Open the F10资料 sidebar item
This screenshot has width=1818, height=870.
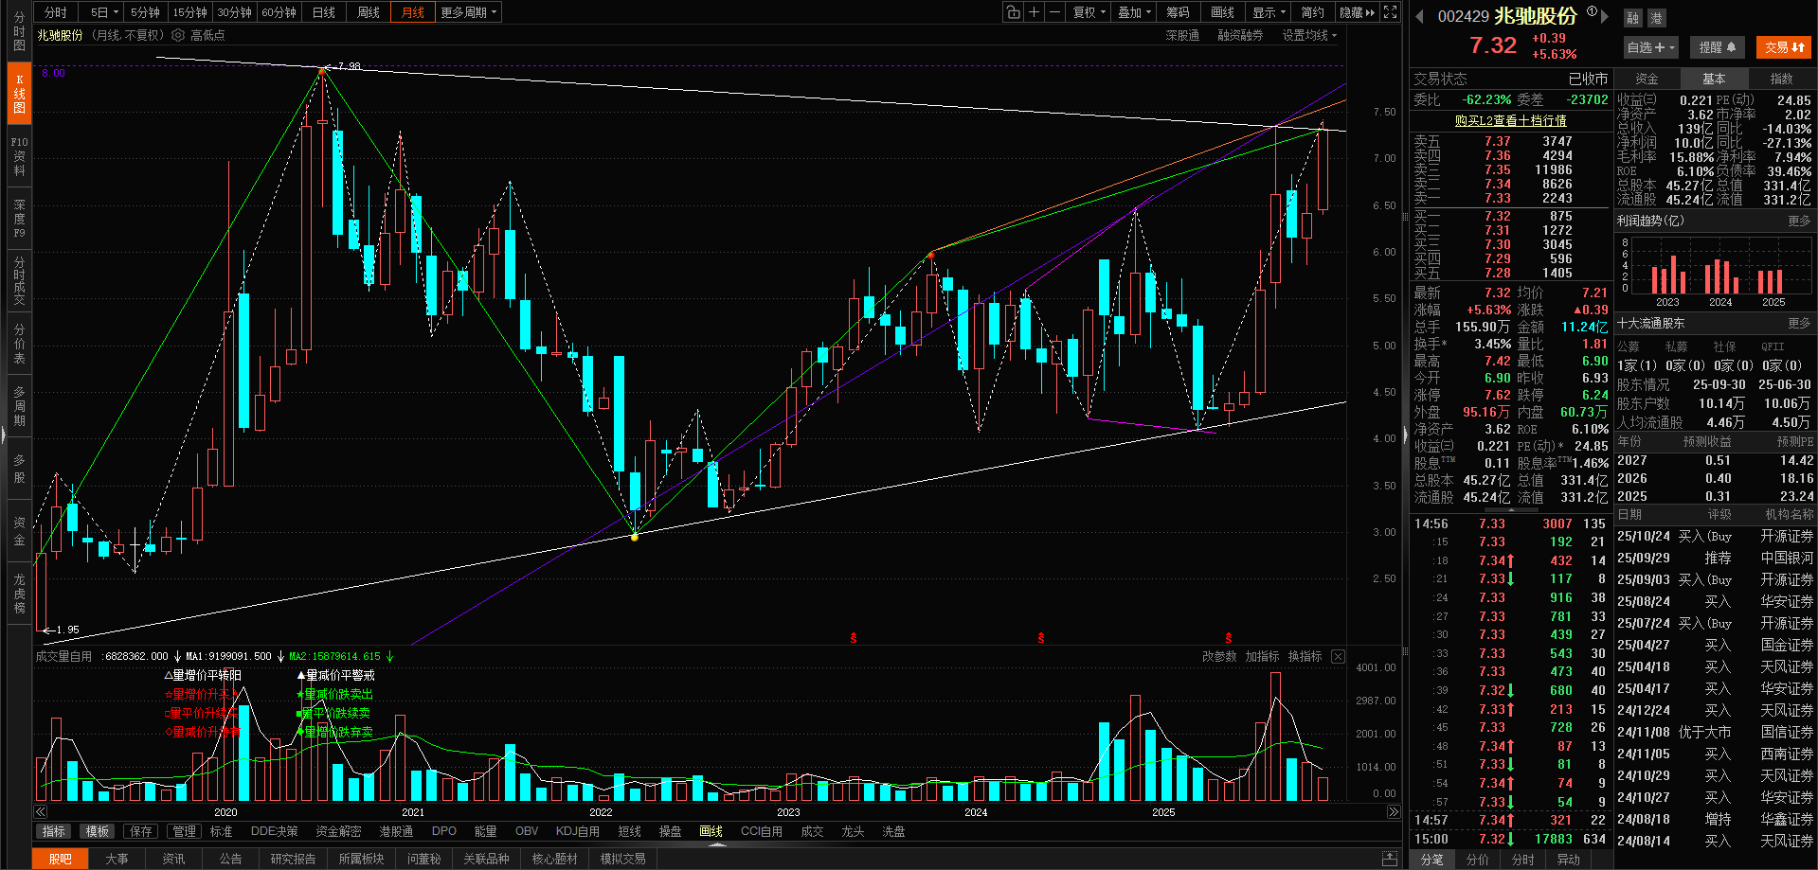19,156
